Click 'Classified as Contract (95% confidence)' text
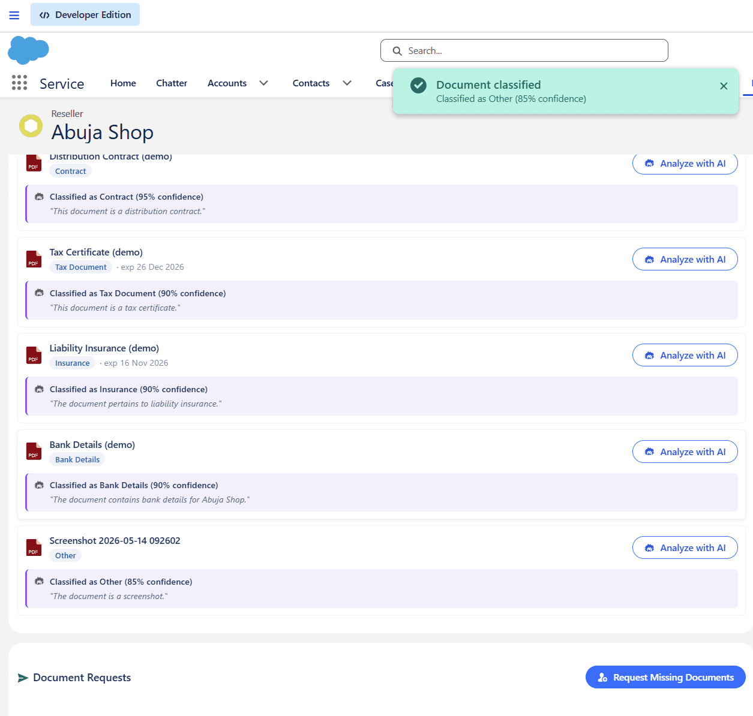Screen dimensions: 753x716 click(127, 197)
